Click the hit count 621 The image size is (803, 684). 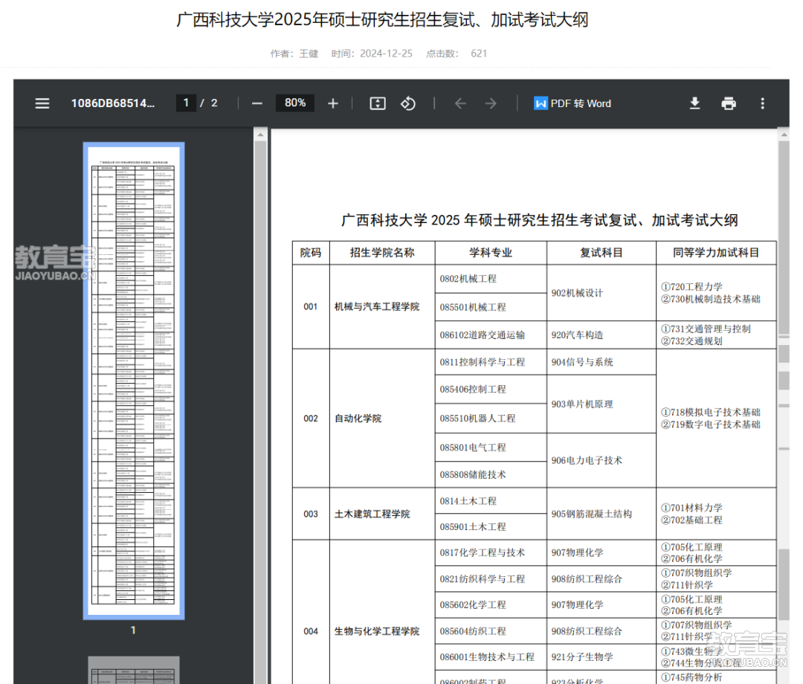click(479, 54)
